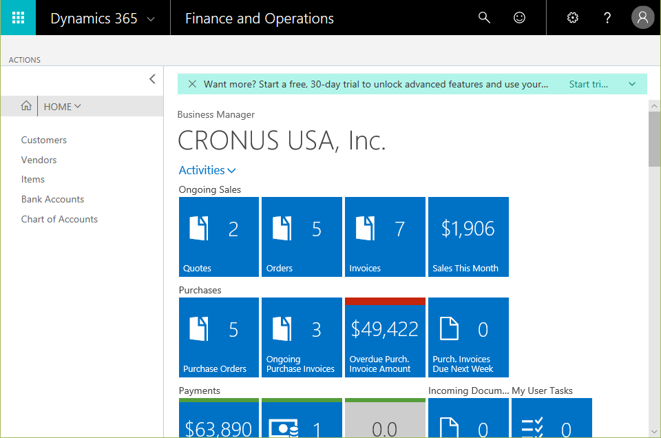The width and height of the screenshot is (661, 438).
Task: Open Chart of Accounts
Action: tap(59, 219)
